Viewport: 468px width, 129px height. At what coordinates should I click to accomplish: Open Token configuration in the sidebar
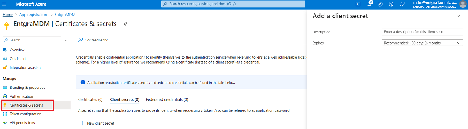click(x=25, y=114)
